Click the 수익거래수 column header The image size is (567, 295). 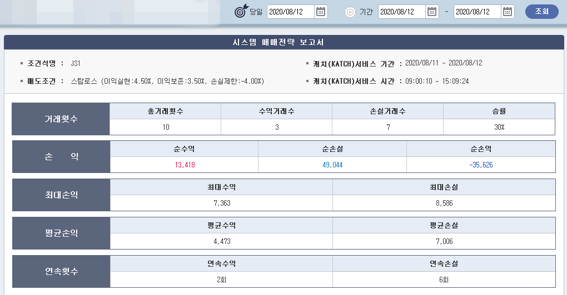coord(277,111)
